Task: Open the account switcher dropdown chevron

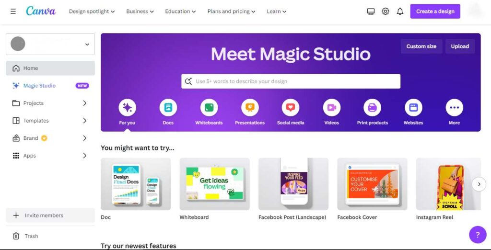Action: click(87, 45)
